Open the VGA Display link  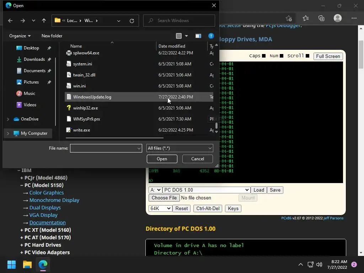pos(43,215)
